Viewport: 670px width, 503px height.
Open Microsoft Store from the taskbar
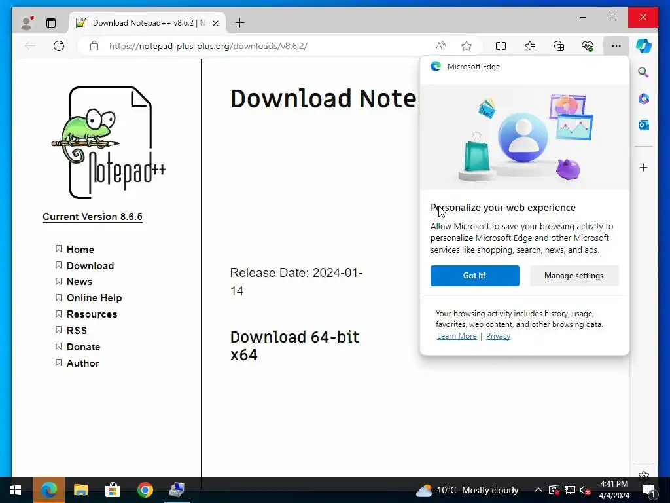[x=113, y=490]
